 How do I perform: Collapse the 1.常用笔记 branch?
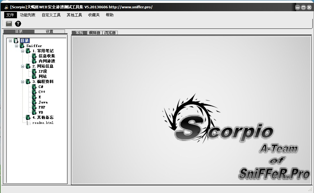click(x=23, y=51)
